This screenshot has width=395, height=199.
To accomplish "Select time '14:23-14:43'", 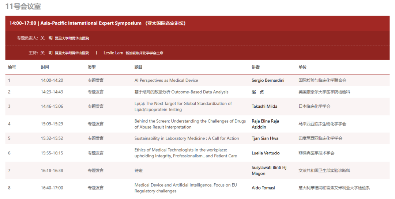I will (52, 92).
